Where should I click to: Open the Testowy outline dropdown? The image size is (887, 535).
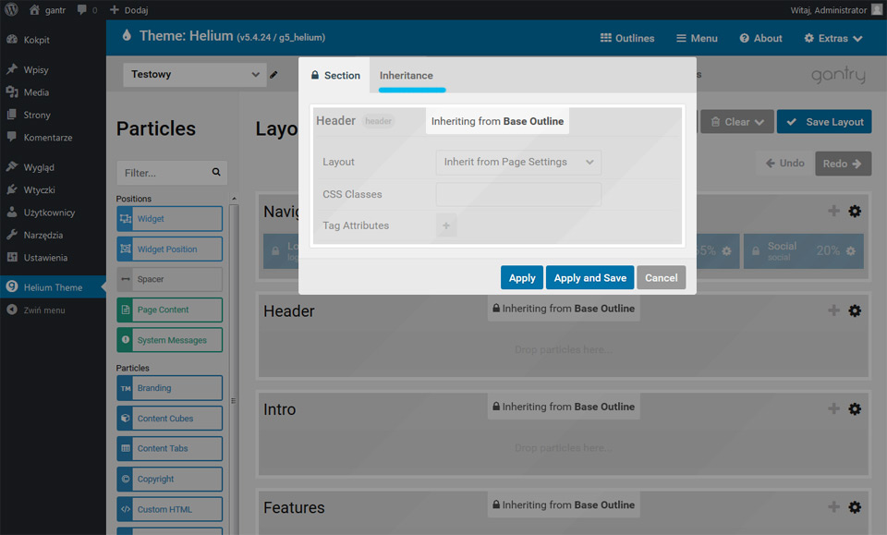pyautogui.click(x=195, y=75)
